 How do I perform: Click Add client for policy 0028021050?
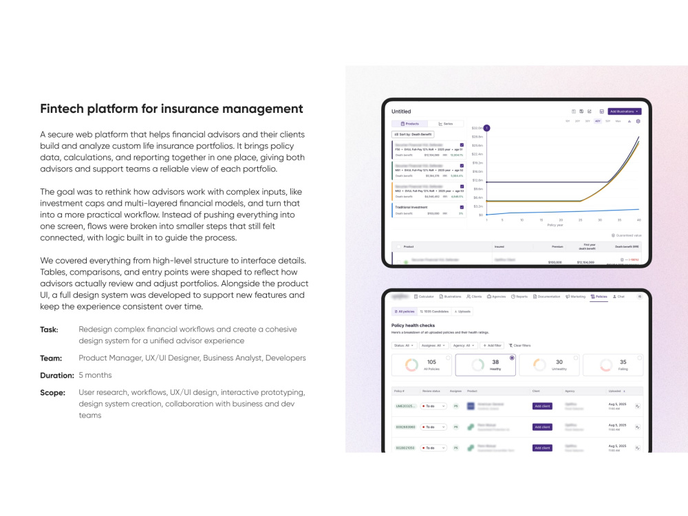point(542,448)
